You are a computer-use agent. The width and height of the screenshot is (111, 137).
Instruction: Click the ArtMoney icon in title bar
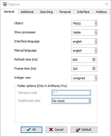tap(5, 4)
